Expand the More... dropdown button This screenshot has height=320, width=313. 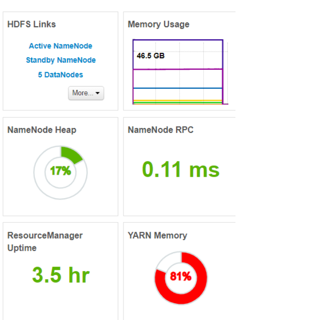click(x=86, y=93)
